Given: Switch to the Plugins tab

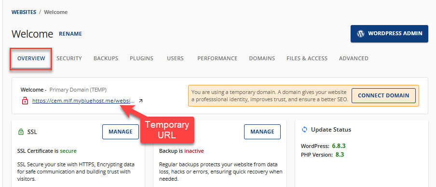Looking at the screenshot, I should click(x=141, y=59).
